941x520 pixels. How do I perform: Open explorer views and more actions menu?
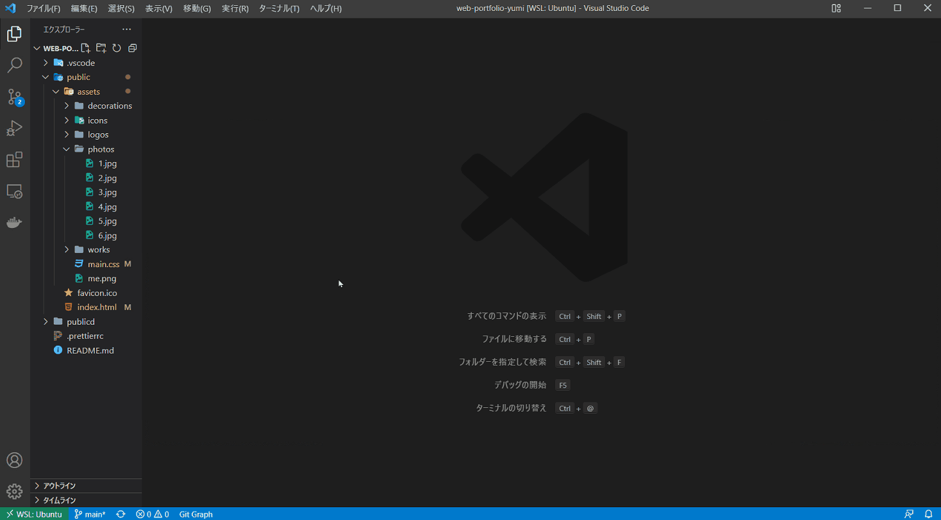[x=127, y=29]
